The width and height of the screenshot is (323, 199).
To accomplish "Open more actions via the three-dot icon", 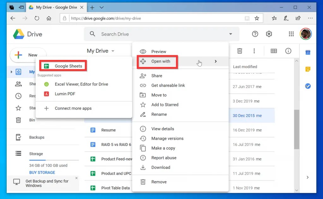I will pyautogui.click(x=254, y=51).
